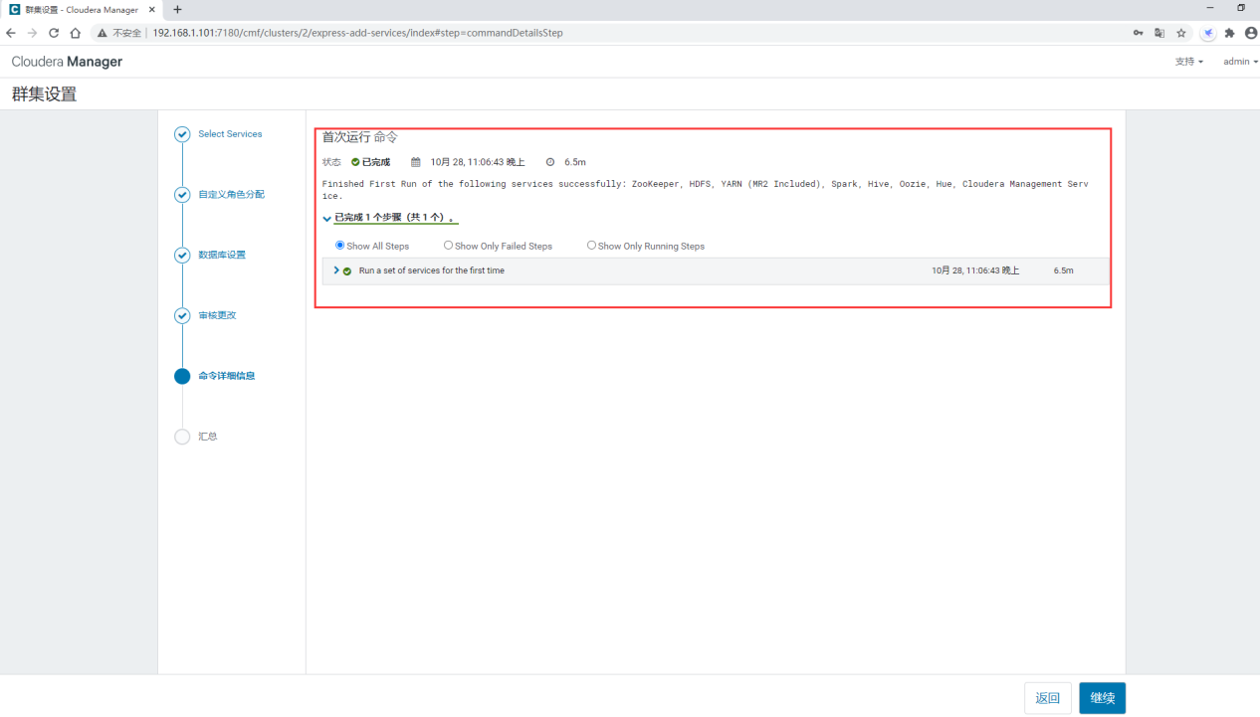Click the 数据库设置 step checkmark circle
The image size is (1260, 717).
click(x=182, y=256)
